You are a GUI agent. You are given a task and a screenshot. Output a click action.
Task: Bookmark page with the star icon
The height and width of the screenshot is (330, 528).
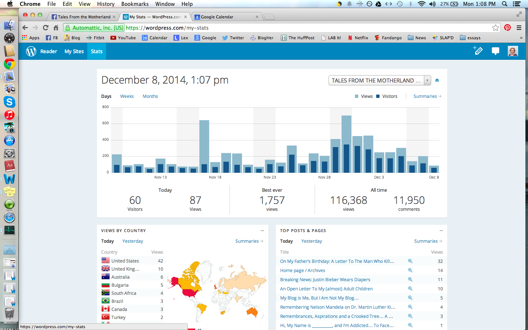pyautogui.click(x=495, y=28)
